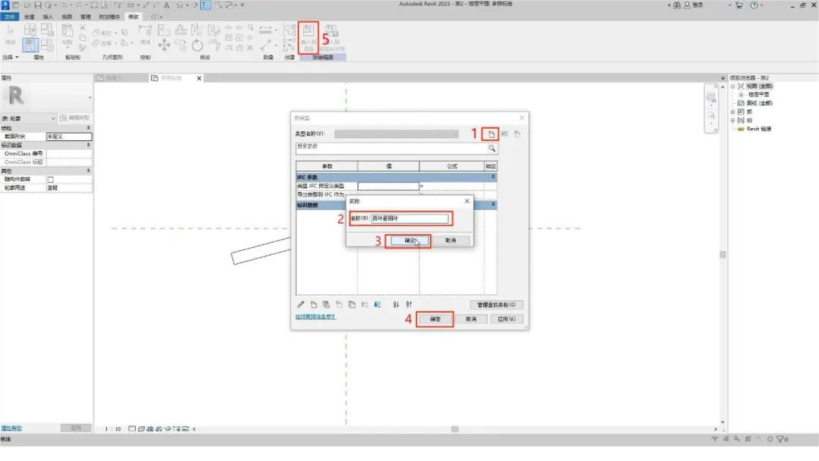Click the filter icon in status bar
The image size is (819, 461).
click(781, 439)
